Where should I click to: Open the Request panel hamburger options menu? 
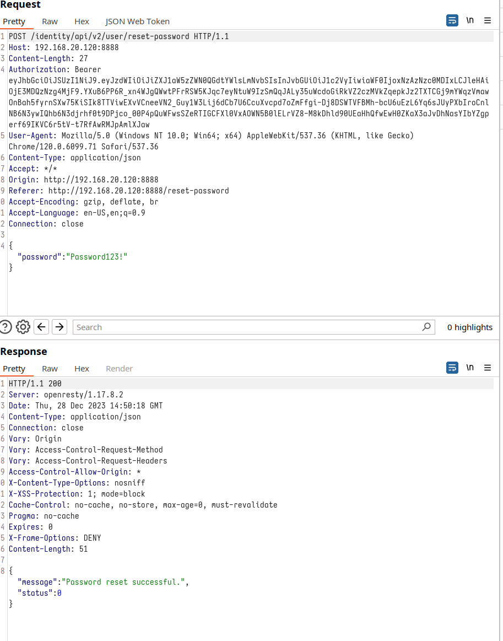[488, 21]
